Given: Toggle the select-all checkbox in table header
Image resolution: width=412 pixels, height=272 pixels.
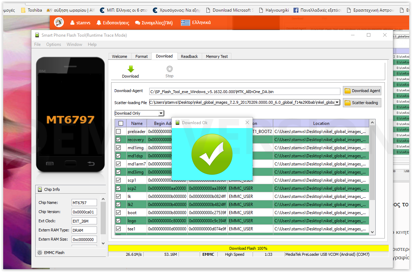Looking at the screenshot, I should [x=121, y=123].
